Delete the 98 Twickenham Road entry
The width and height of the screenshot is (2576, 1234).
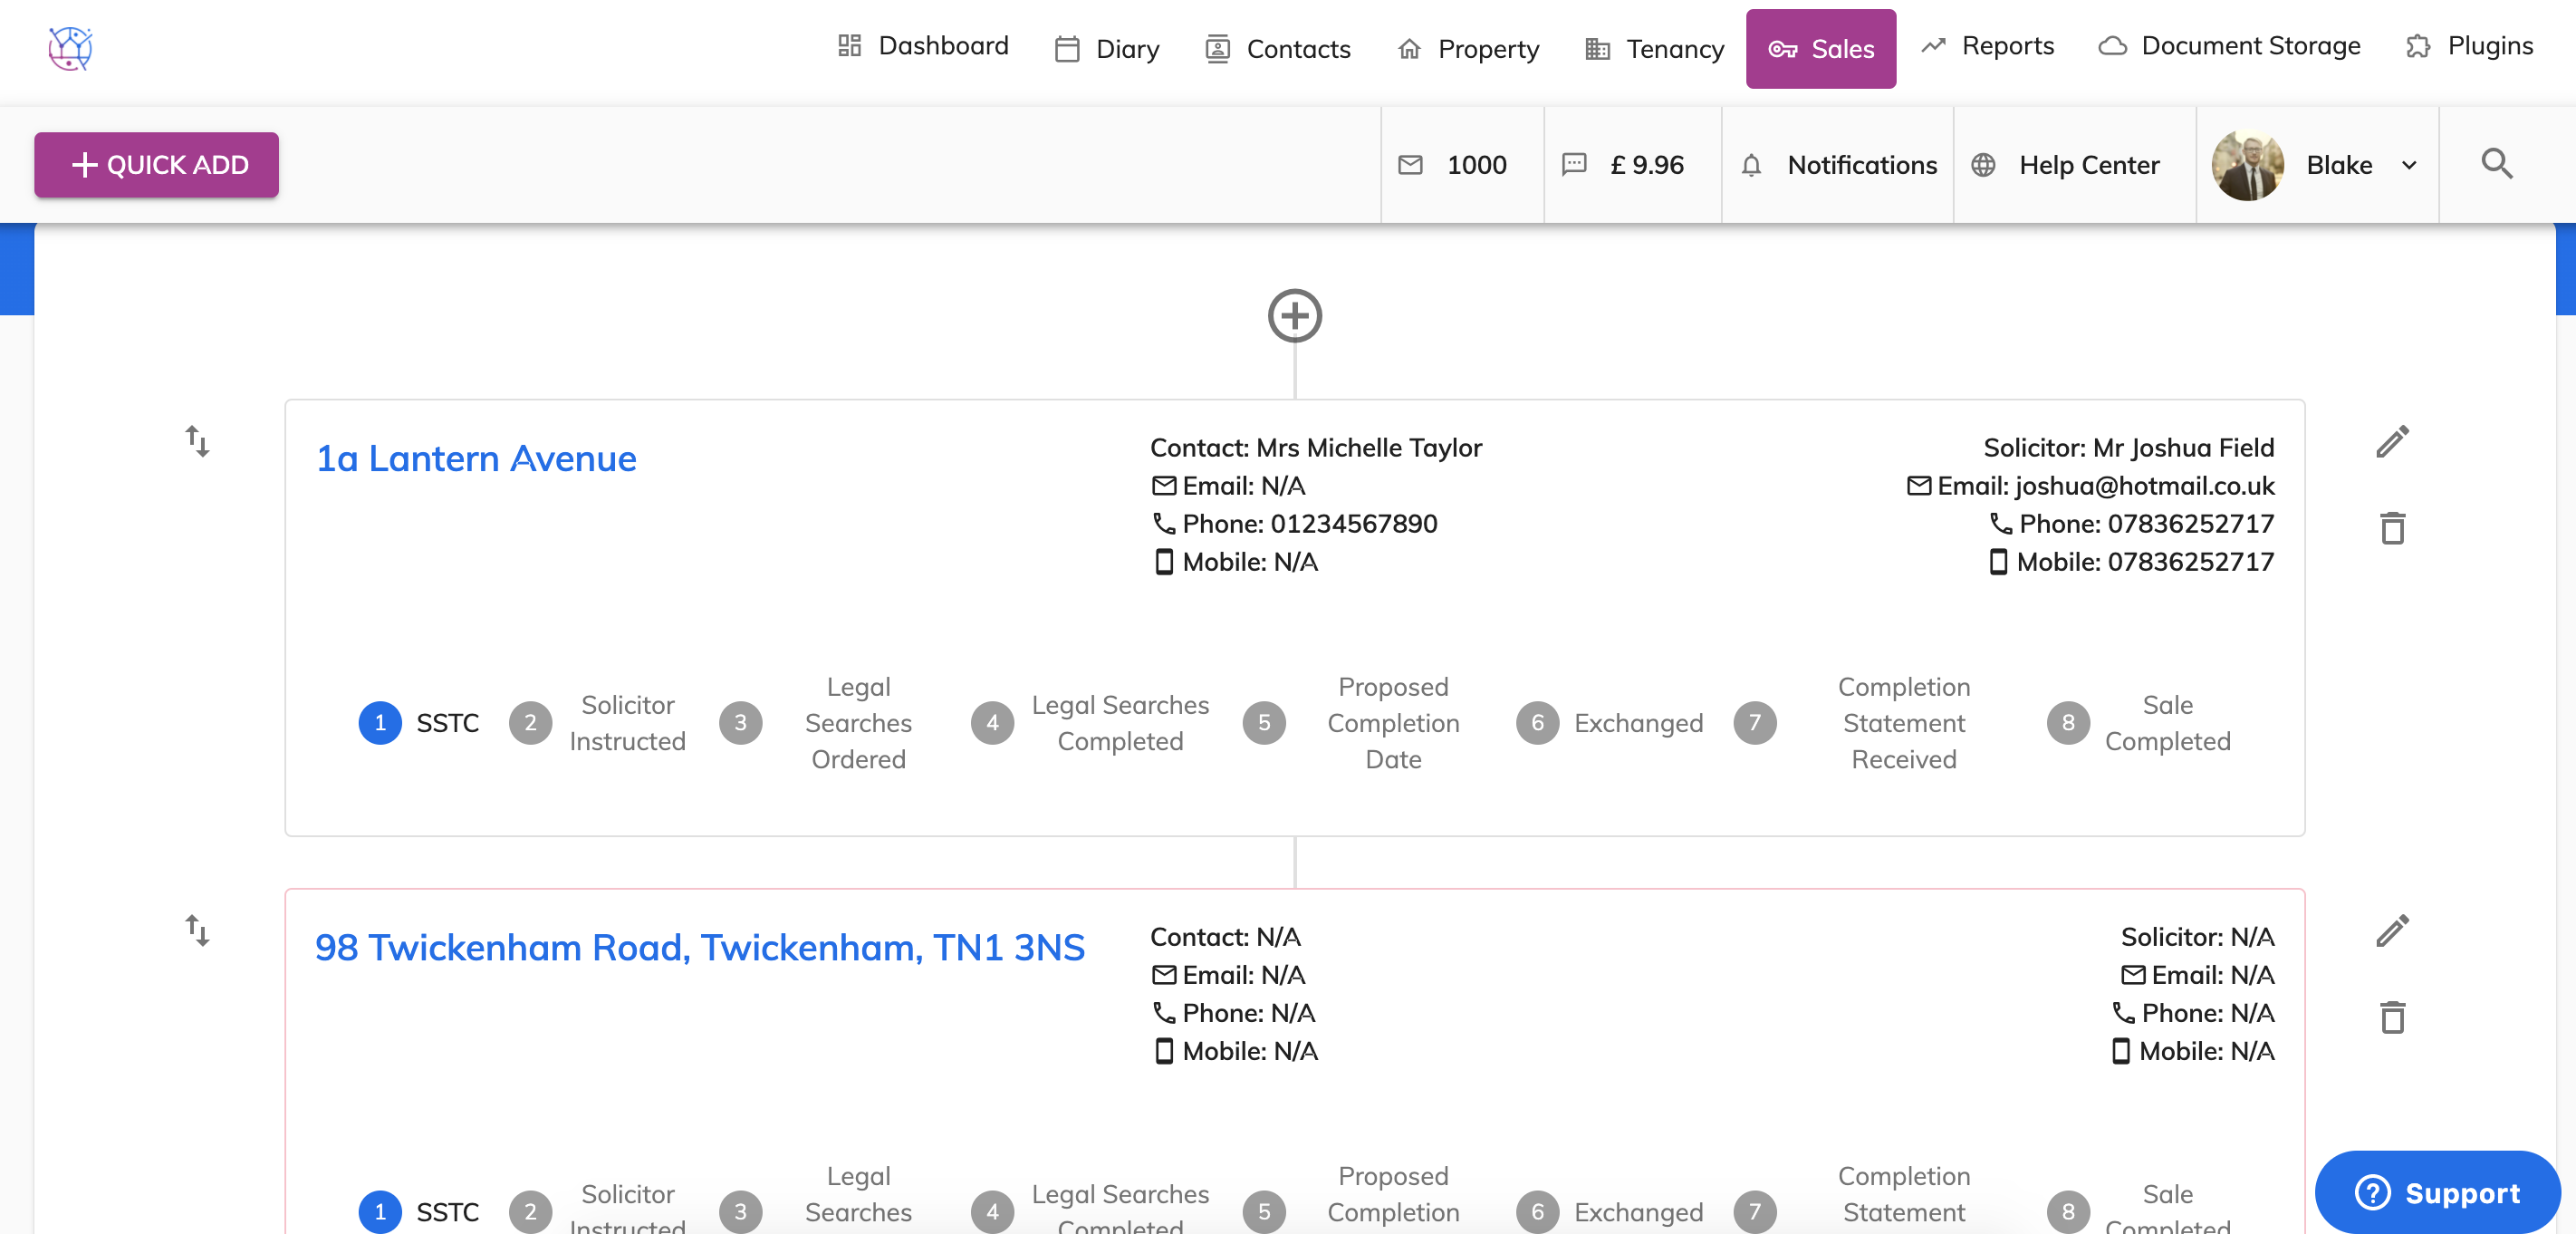pos(2392,1017)
